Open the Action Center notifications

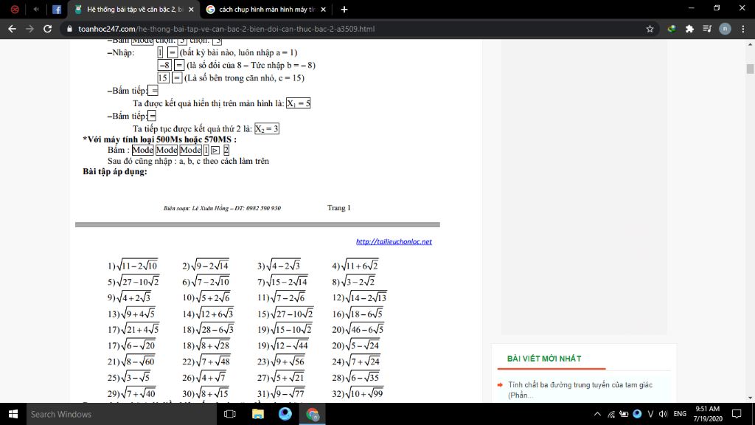click(737, 414)
